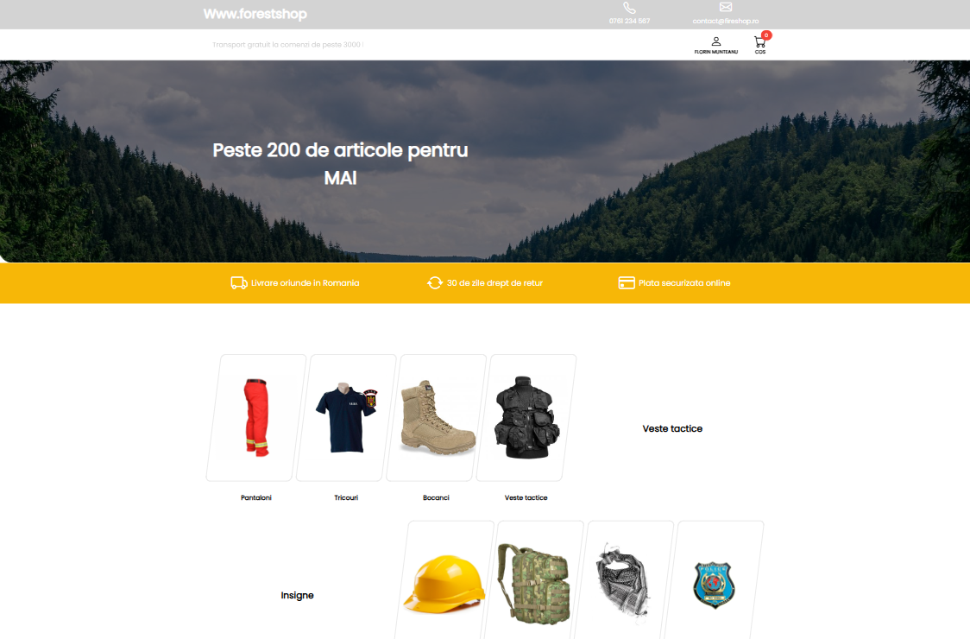The image size is (970, 639).
Task: Click the secure payment card icon
Action: pyautogui.click(x=627, y=283)
